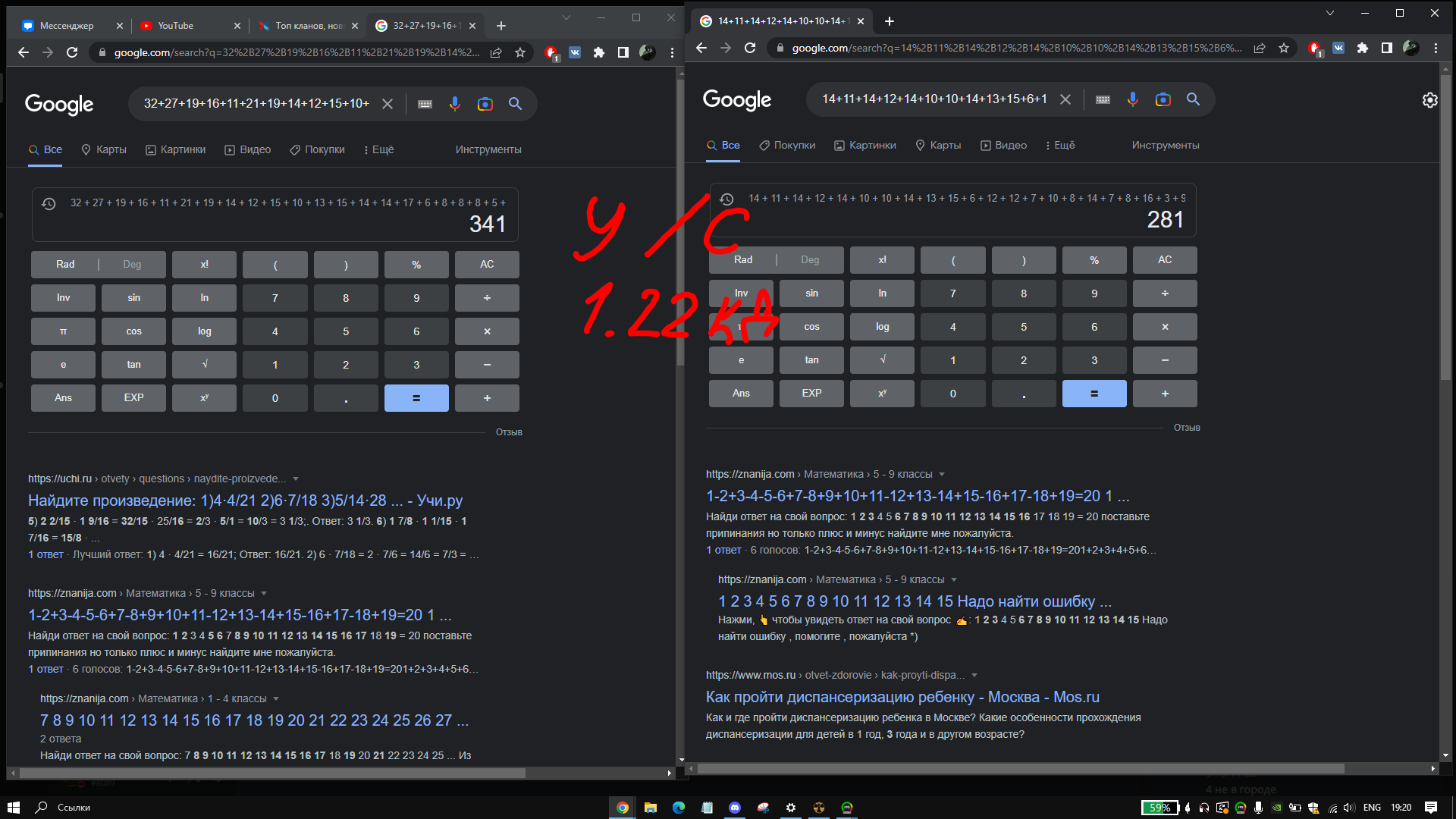Open Карты tab in left window
The height and width of the screenshot is (819, 1456).
pos(104,150)
